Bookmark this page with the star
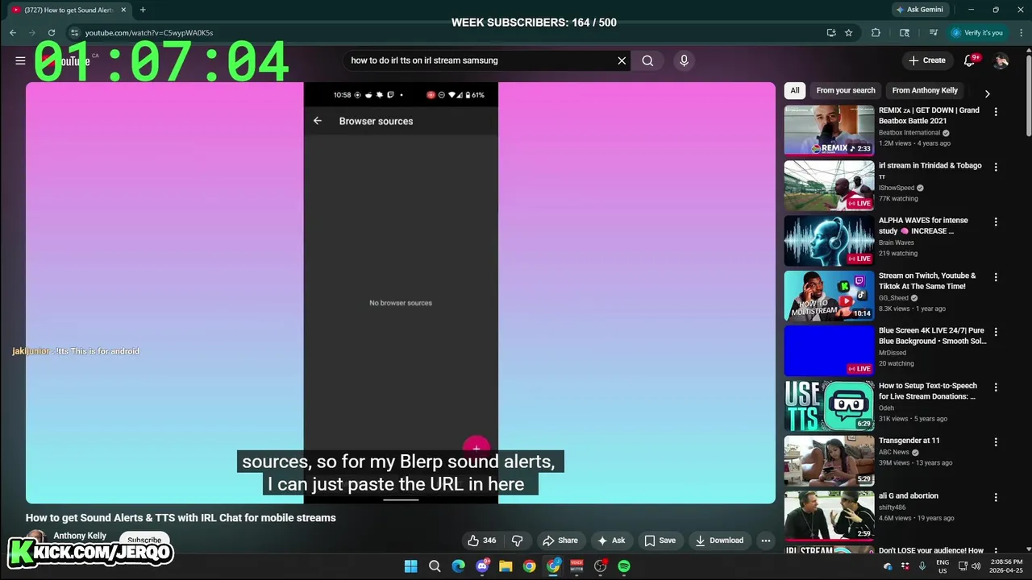The image size is (1032, 580). [848, 33]
